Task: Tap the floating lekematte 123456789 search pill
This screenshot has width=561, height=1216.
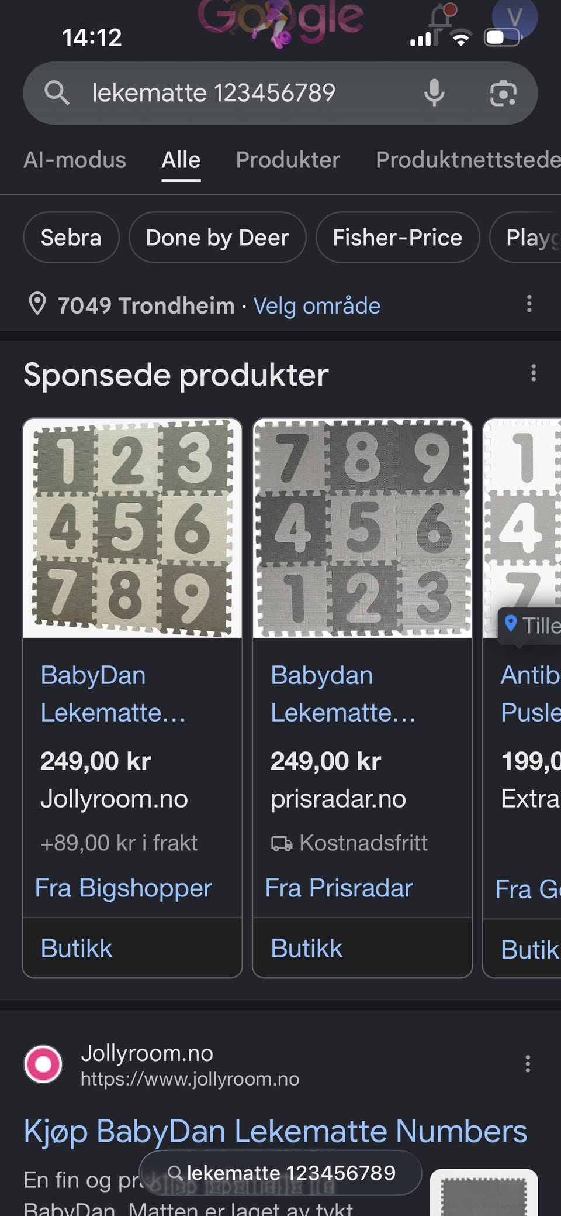Action: pyautogui.click(x=280, y=1173)
